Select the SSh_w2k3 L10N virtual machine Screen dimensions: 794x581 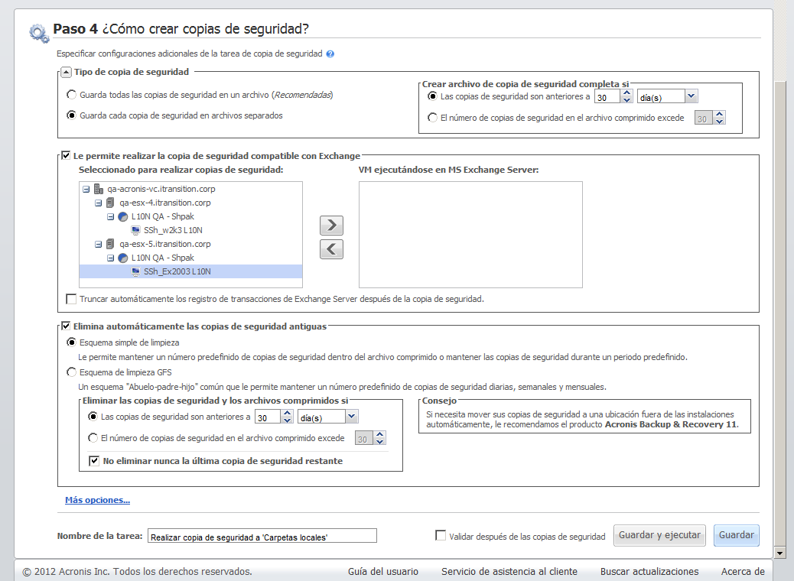click(x=172, y=230)
